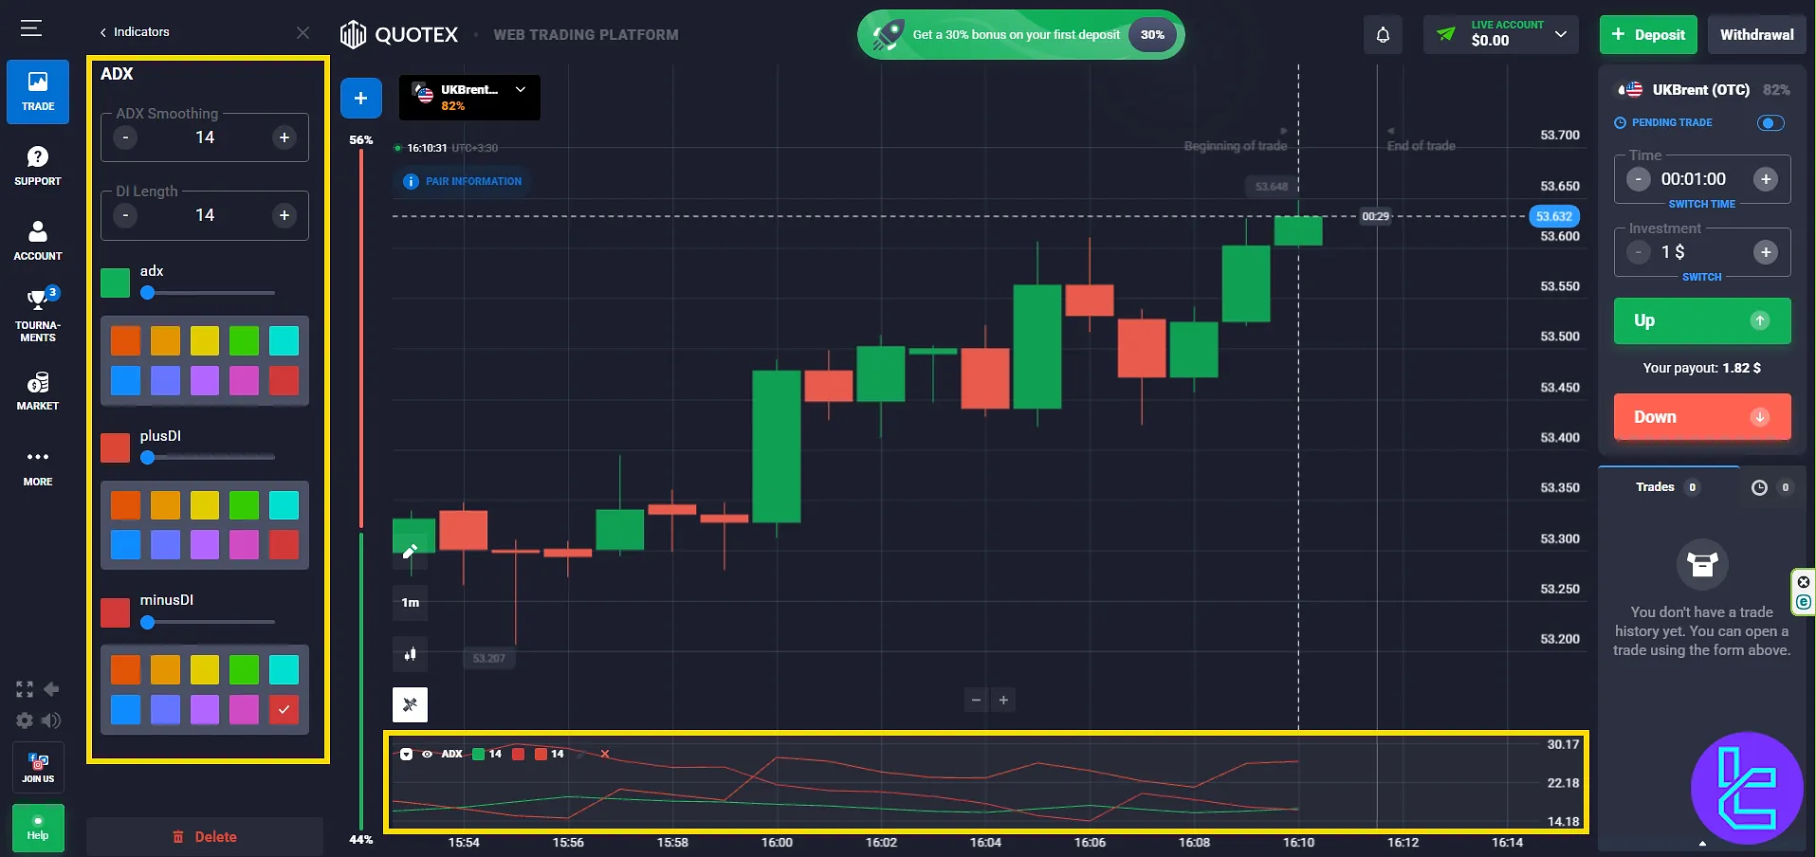
Task: Increase trade Time by plus button
Action: click(1766, 179)
